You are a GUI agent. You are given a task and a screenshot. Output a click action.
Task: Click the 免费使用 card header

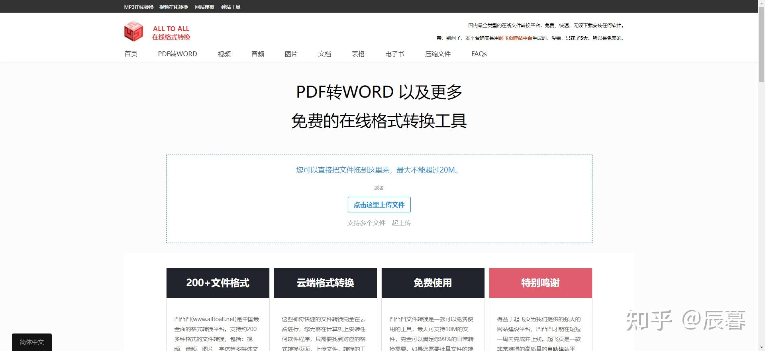point(433,283)
